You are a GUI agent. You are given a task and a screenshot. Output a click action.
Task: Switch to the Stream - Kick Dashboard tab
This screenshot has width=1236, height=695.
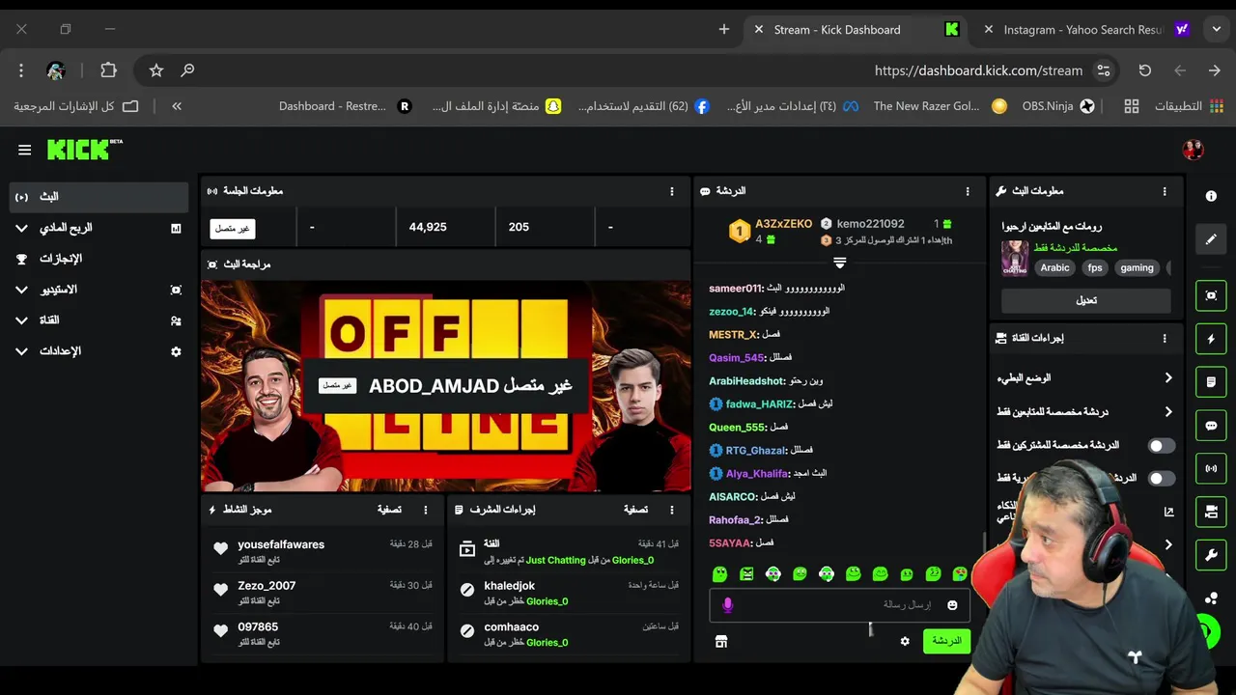click(x=854, y=30)
